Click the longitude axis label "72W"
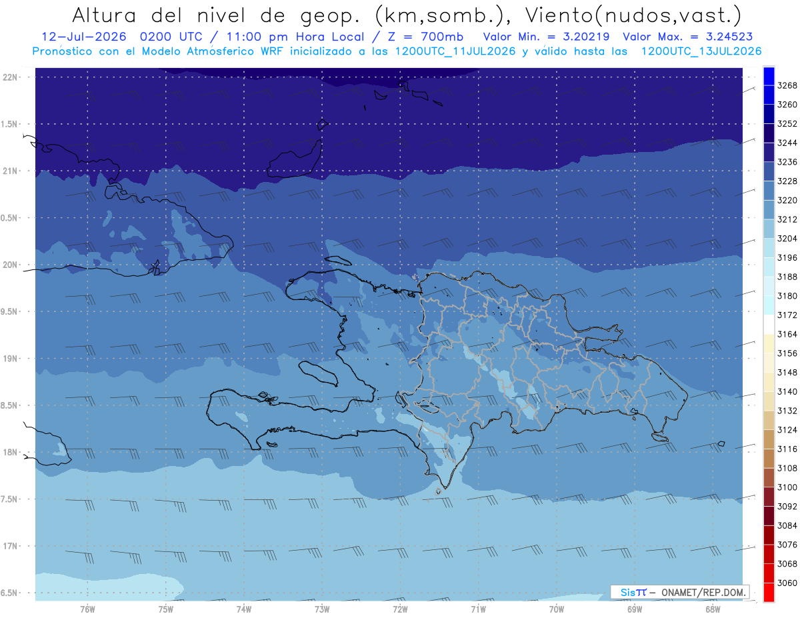Screen dimensions: 800x618 [x=400, y=610]
